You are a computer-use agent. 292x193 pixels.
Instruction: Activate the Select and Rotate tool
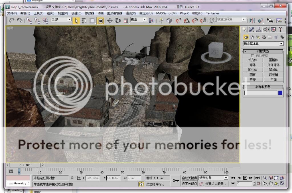coord(118,21)
